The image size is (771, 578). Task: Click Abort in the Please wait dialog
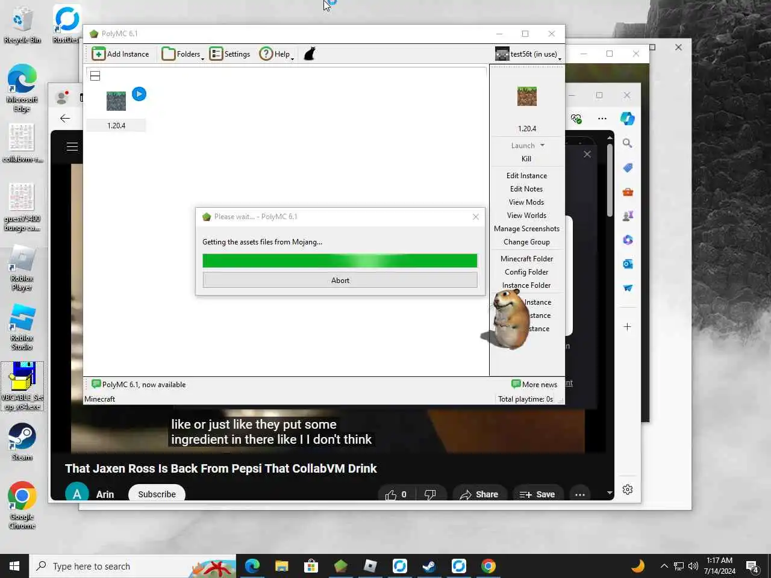click(340, 281)
